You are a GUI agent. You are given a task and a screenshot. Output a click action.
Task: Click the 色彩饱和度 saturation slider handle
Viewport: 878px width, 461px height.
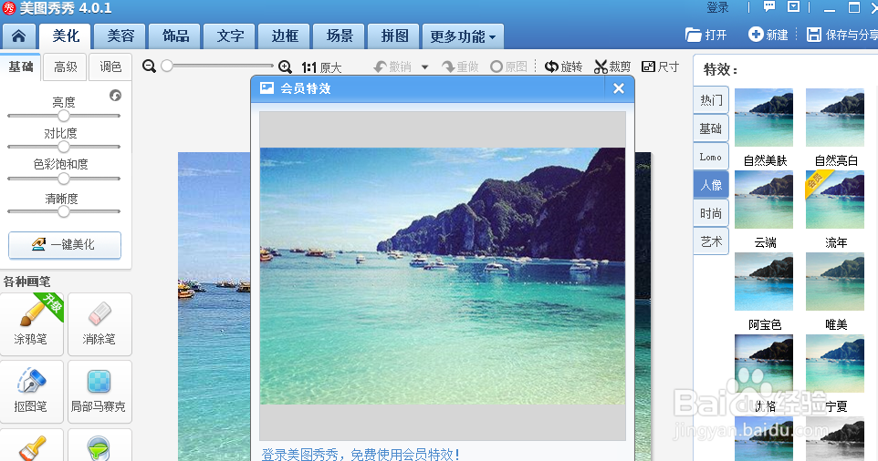pos(64,179)
